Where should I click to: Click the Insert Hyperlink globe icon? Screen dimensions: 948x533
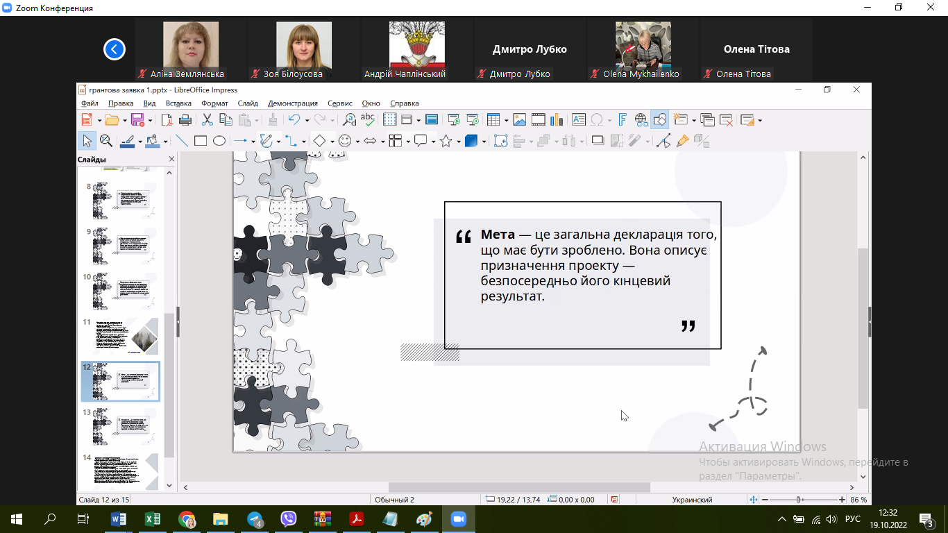(641, 120)
